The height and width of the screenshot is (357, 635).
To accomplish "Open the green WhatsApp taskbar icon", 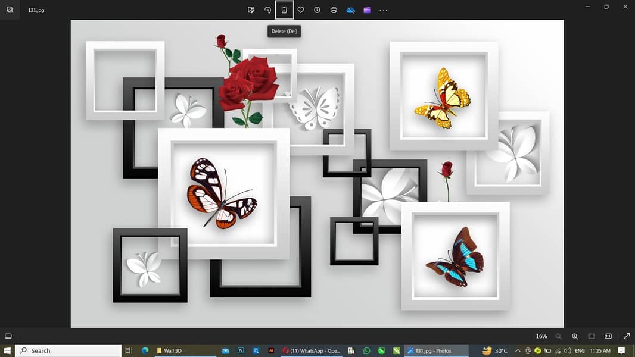I will (x=366, y=350).
